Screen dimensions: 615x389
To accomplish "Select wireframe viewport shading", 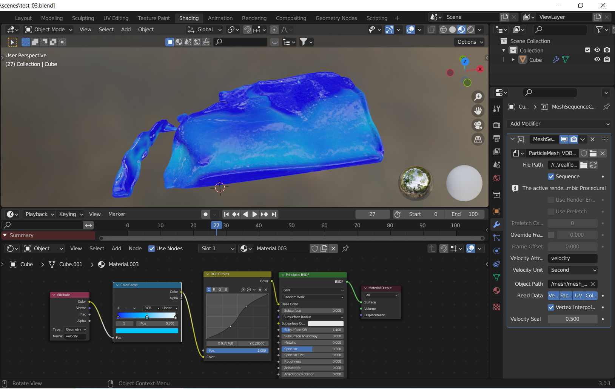I will pyautogui.click(x=443, y=29).
